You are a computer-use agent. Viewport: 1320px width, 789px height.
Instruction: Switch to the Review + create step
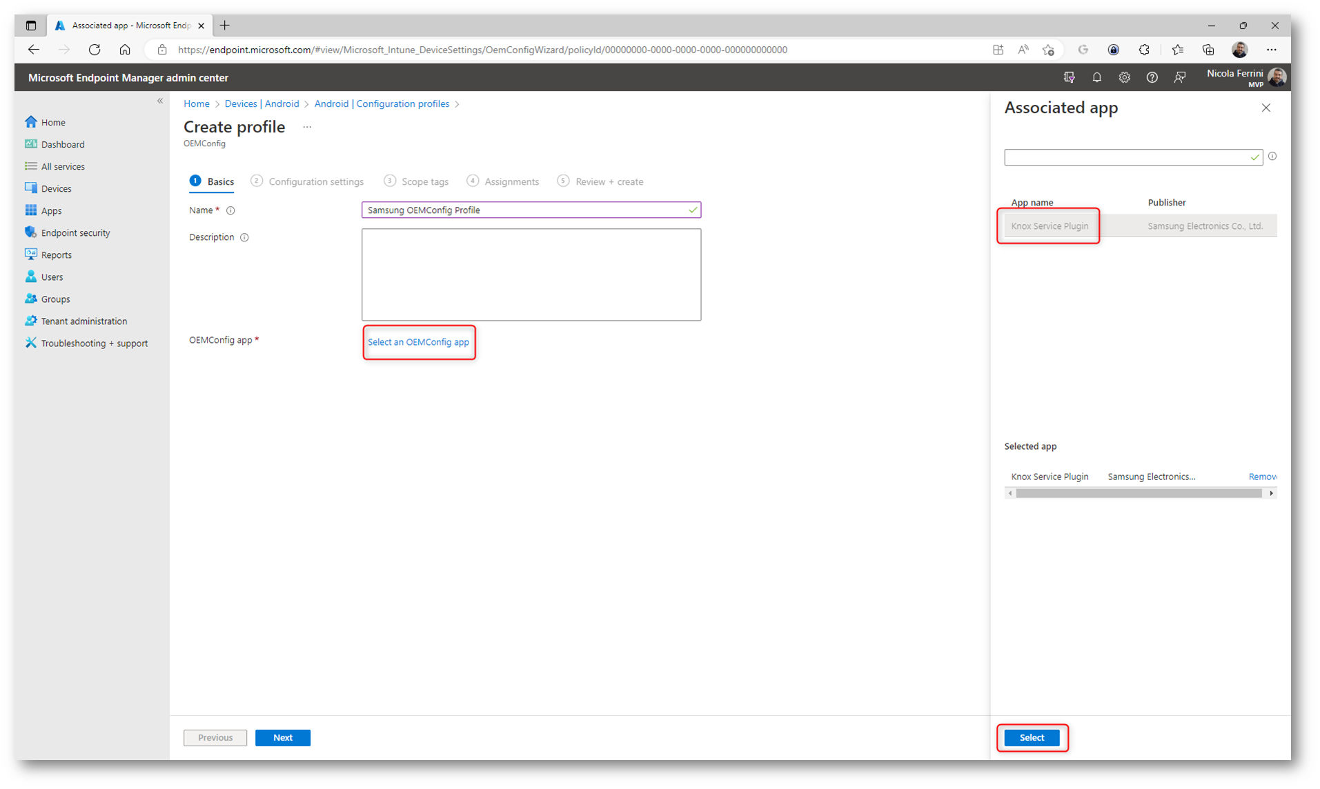[600, 181]
